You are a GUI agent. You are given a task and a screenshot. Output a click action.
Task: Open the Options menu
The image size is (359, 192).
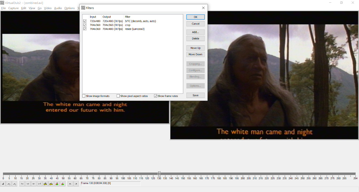coord(69,8)
